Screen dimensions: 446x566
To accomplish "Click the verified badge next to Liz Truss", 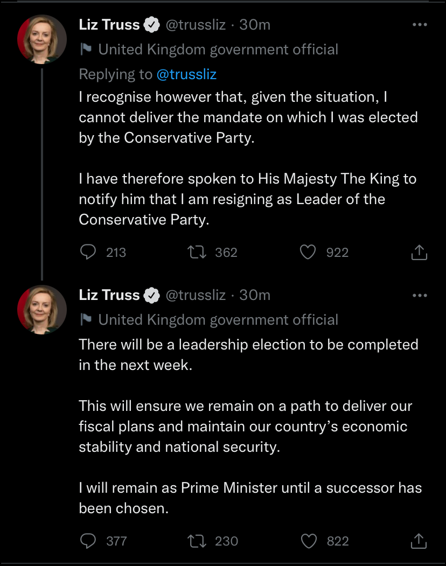I will tap(151, 24).
